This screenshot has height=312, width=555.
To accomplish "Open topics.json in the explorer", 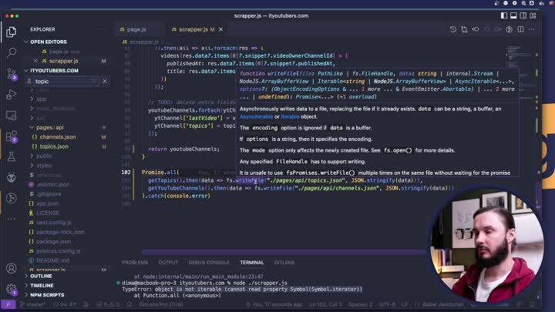I will 54,146.
